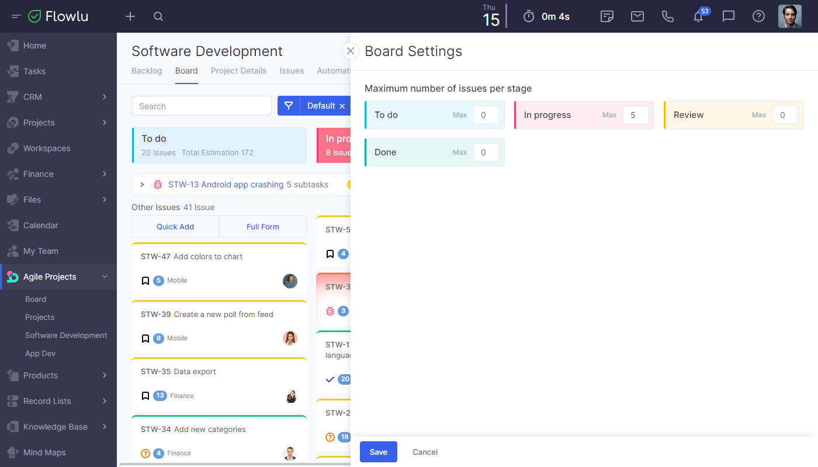Viewport: 818px width, 467px height.
Task: Open the mail envelope icon
Action: 637,16
